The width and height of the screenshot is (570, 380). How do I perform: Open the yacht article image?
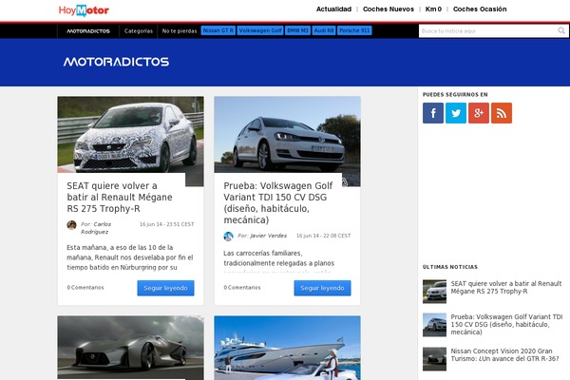(287, 348)
